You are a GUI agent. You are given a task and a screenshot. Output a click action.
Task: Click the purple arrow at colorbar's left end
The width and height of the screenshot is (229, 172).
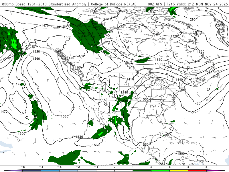13,171
